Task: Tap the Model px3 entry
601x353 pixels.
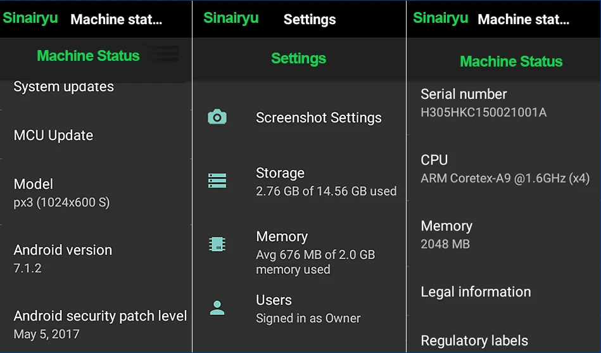Action: (96, 193)
